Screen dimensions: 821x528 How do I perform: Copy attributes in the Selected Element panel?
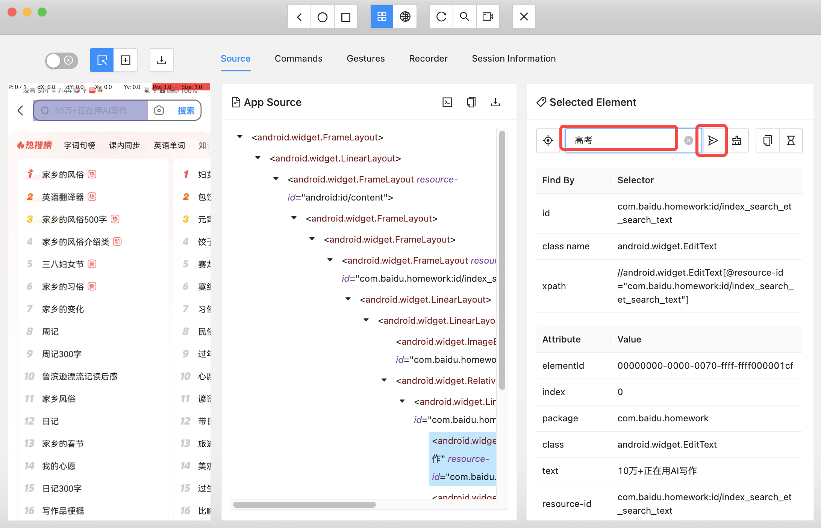pos(767,140)
